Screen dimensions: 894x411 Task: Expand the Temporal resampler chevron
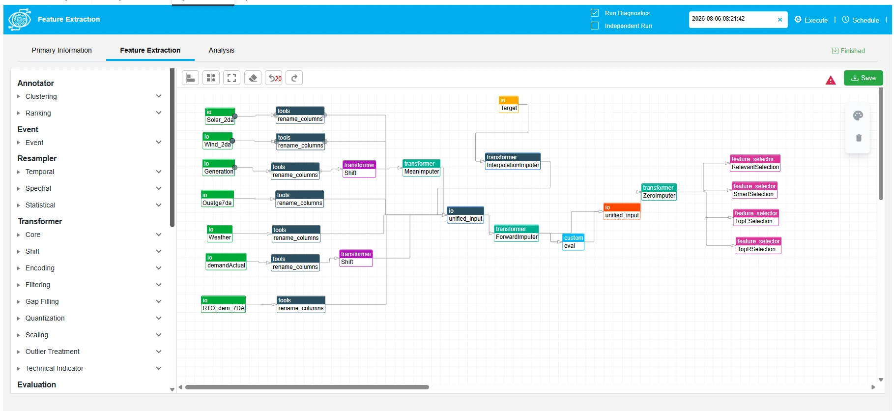click(x=159, y=172)
